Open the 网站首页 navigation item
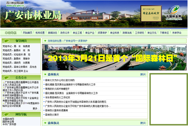This screenshot has width=188, height=126. [x=28, y=33]
